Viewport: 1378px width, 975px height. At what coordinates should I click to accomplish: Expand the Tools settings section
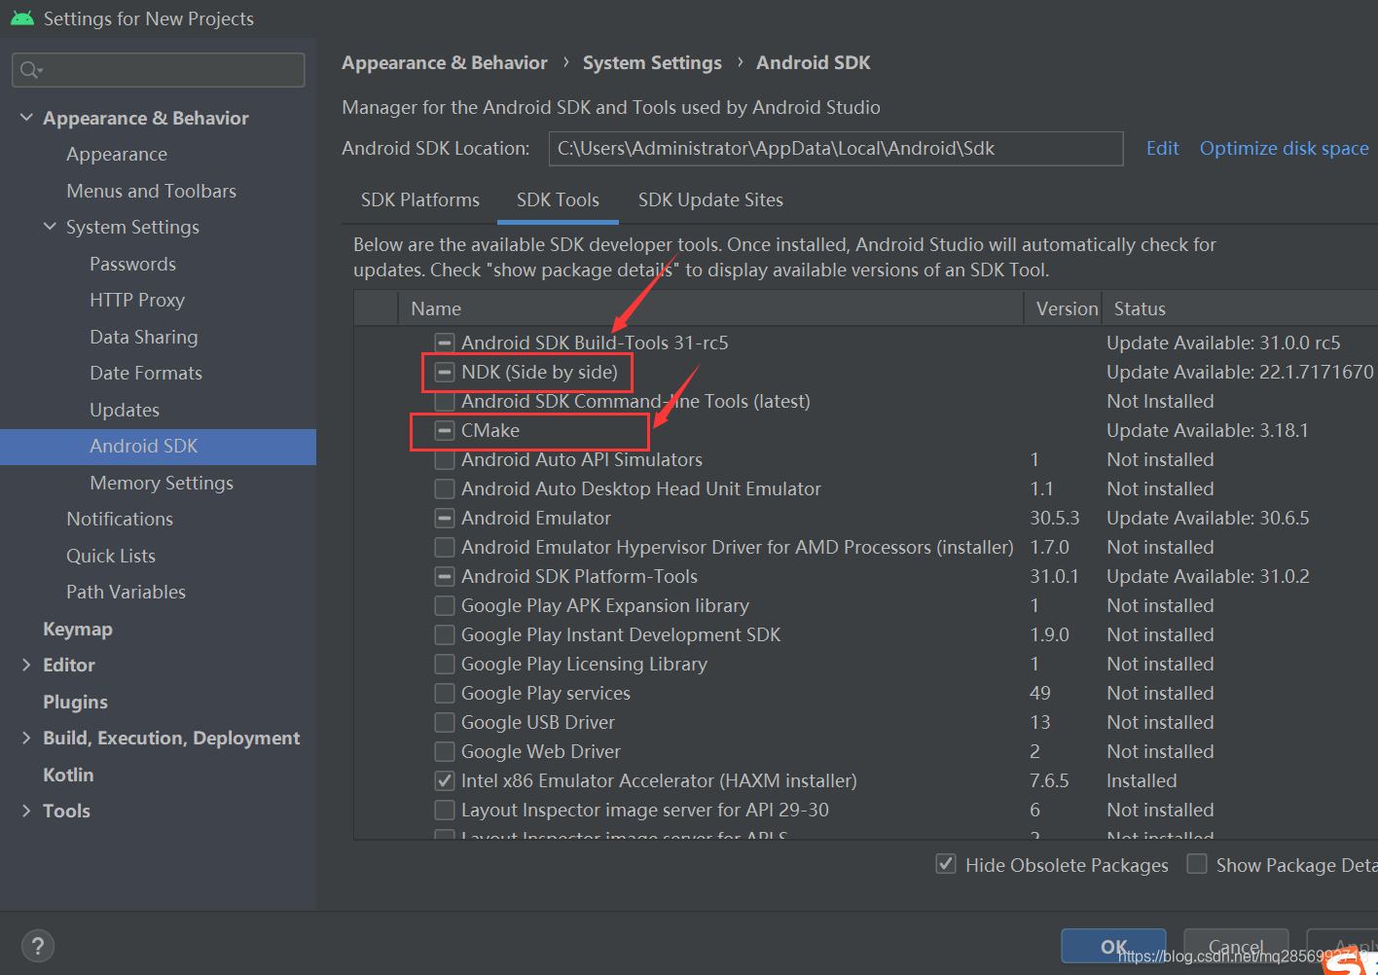click(26, 811)
